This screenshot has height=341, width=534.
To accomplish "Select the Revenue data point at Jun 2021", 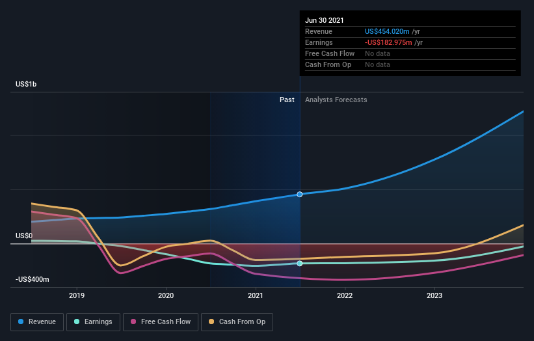I will click(300, 194).
